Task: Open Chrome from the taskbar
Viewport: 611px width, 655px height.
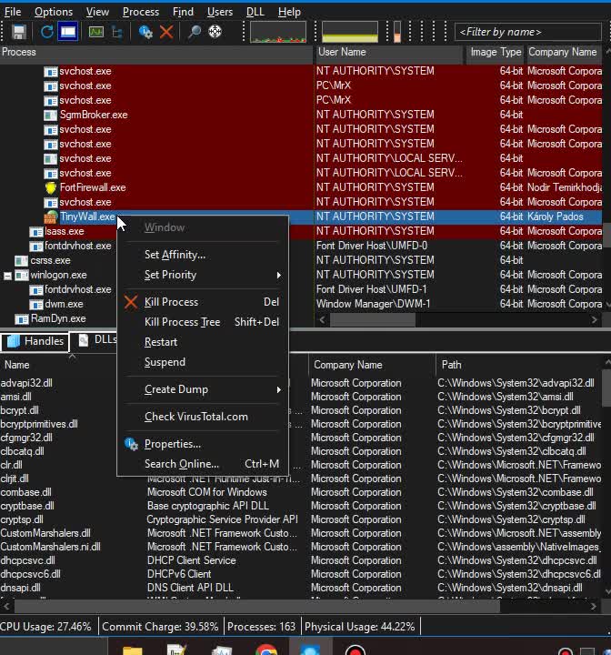Action: point(265,650)
